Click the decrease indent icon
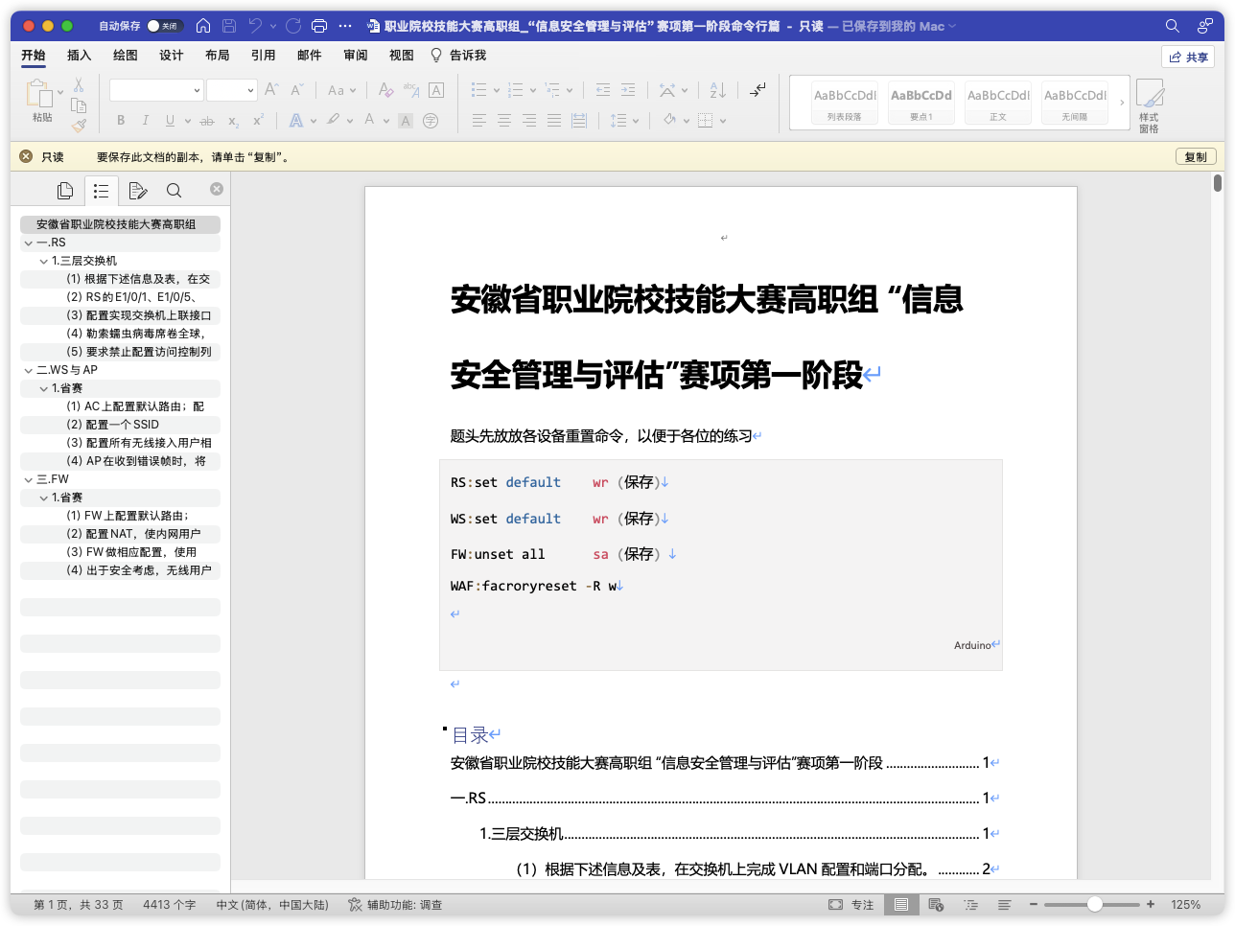The height and width of the screenshot is (926, 1235). click(601, 89)
